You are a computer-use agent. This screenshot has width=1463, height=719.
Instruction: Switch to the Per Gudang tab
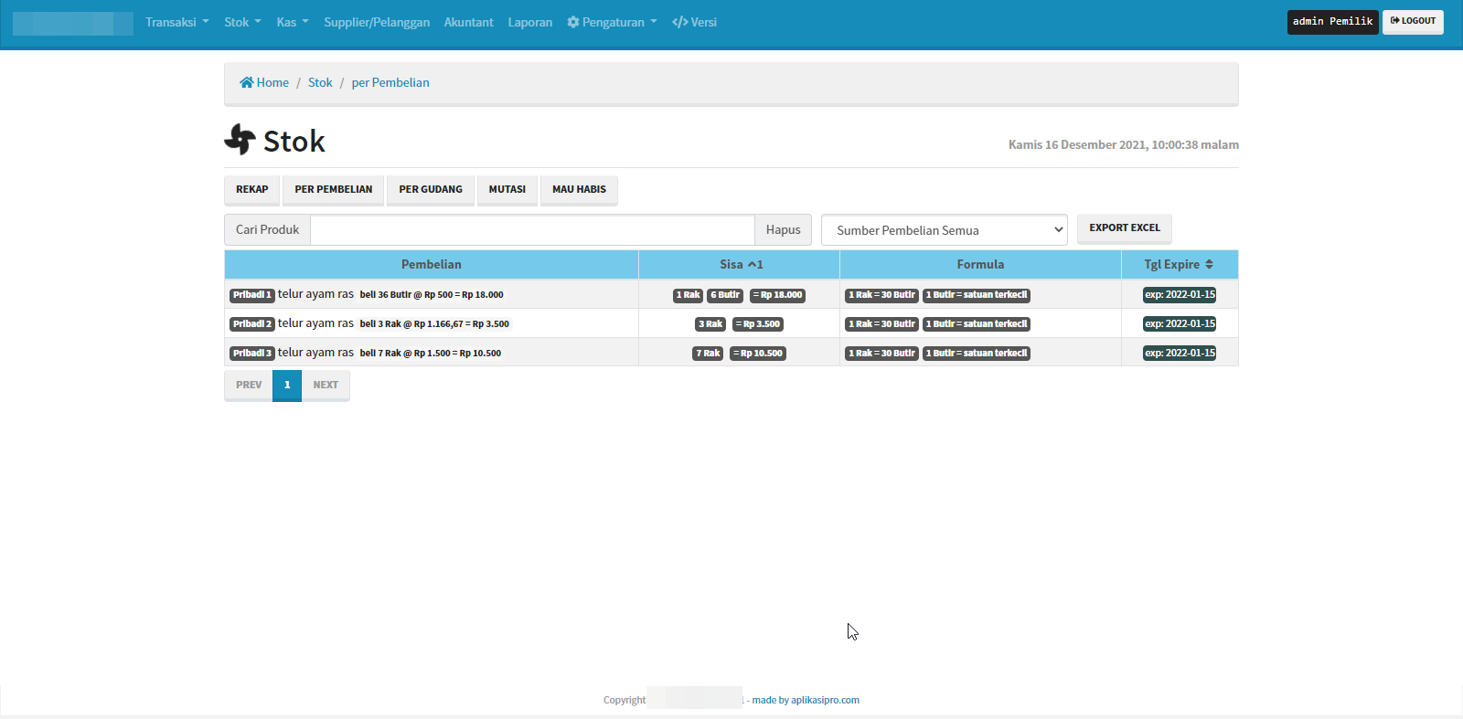pyautogui.click(x=430, y=189)
